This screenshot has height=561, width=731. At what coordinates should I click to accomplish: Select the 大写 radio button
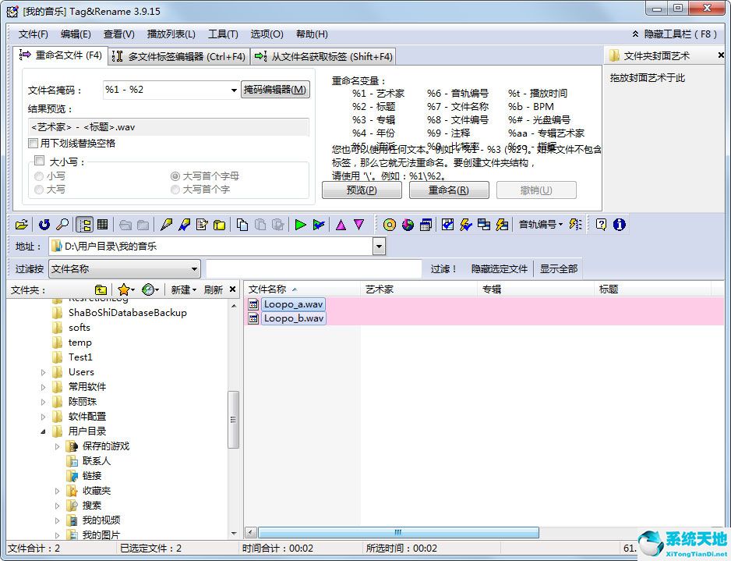pos(39,190)
